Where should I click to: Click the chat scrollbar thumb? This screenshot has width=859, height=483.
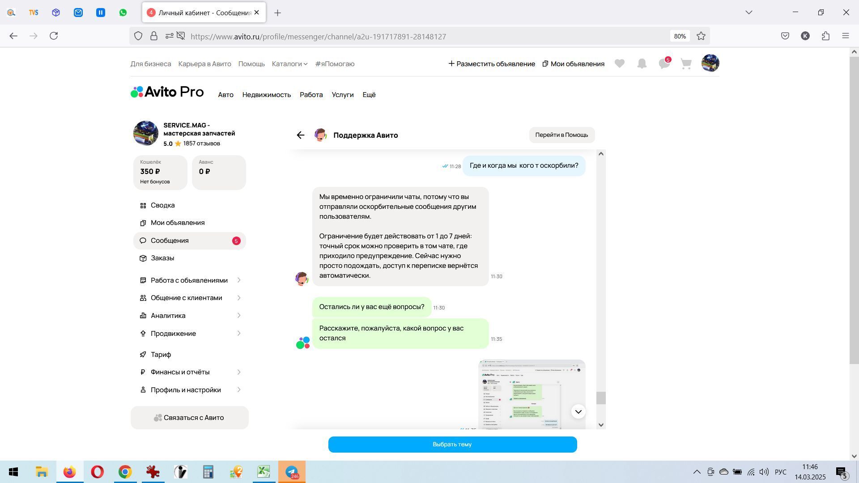601,398
